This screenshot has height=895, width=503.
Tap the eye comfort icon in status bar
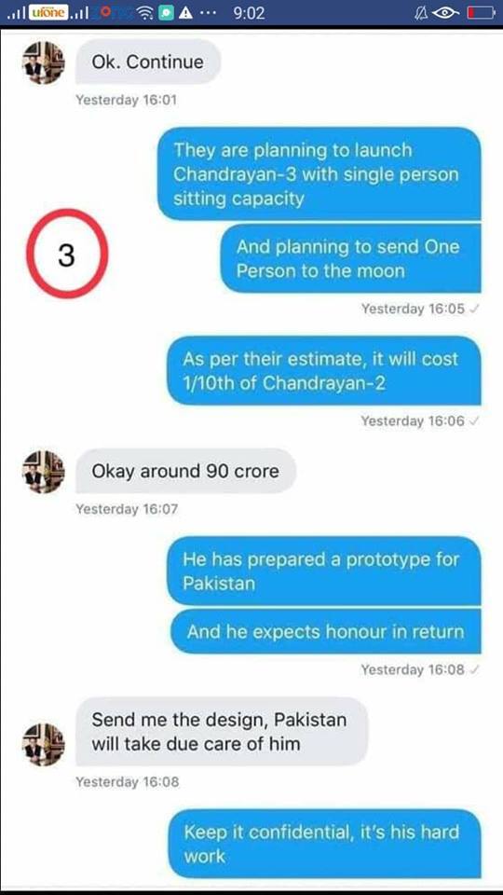tap(446, 12)
